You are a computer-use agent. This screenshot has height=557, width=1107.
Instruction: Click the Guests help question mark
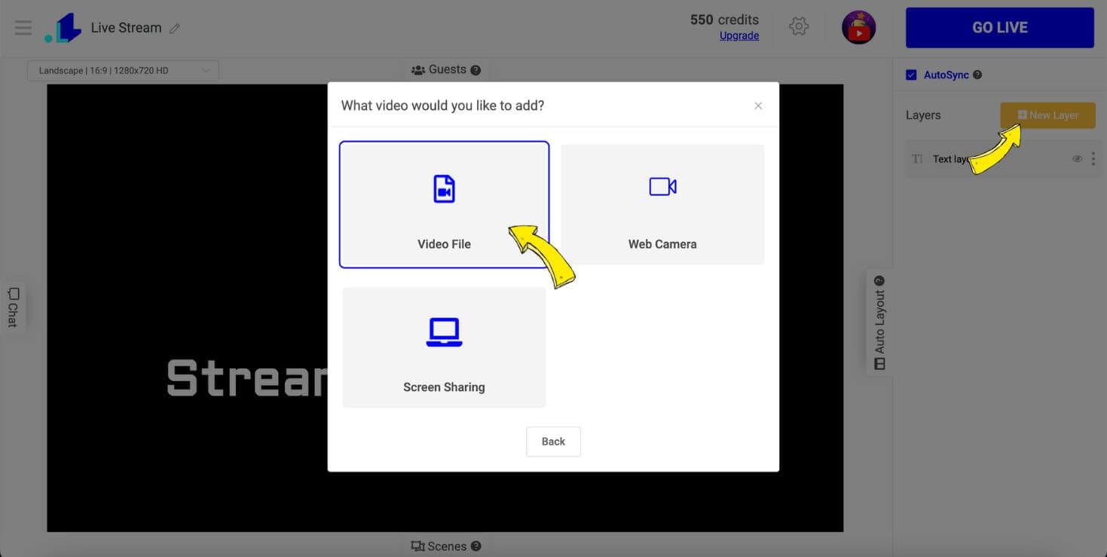click(476, 70)
